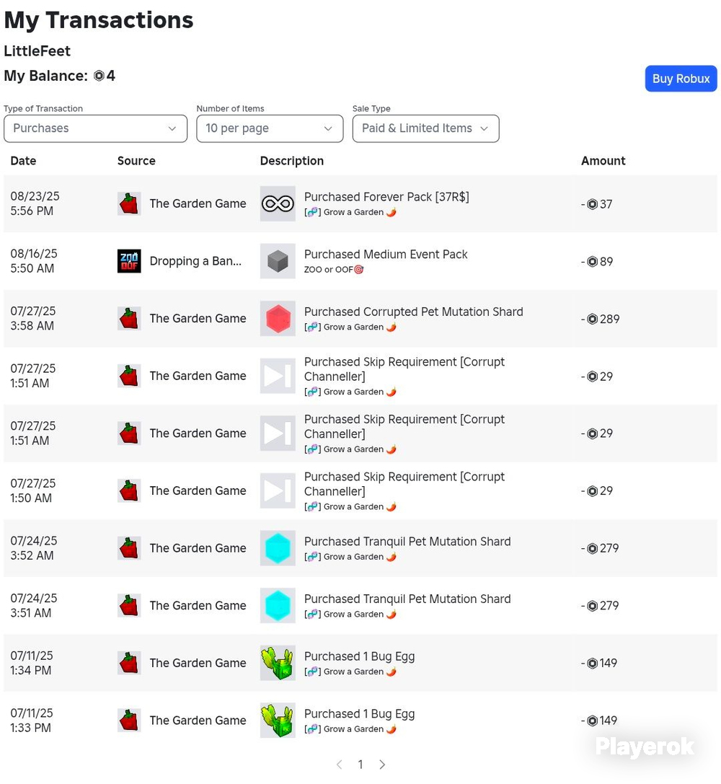
Task: Open the 10 per page dropdown
Action: pyautogui.click(x=270, y=128)
